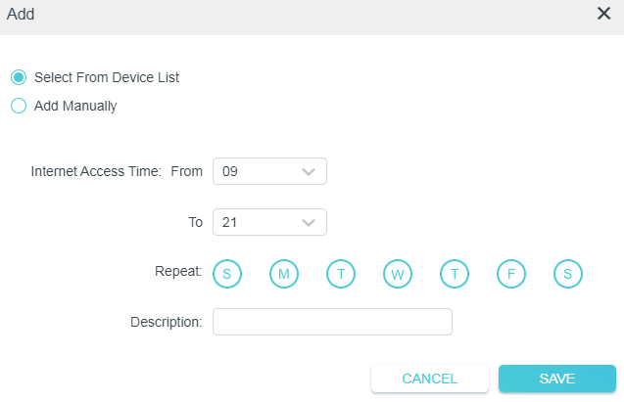The width and height of the screenshot is (624, 402).
Task: Toggle Monday (M) repeat day circle
Action: pyautogui.click(x=283, y=274)
